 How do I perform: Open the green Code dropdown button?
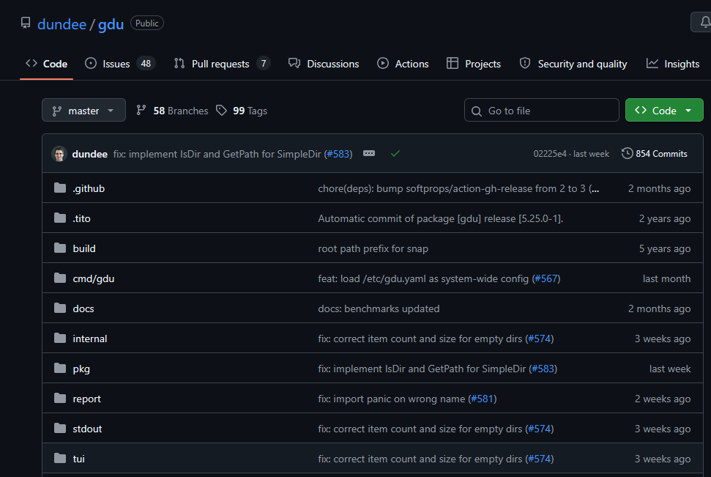click(664, 111)
